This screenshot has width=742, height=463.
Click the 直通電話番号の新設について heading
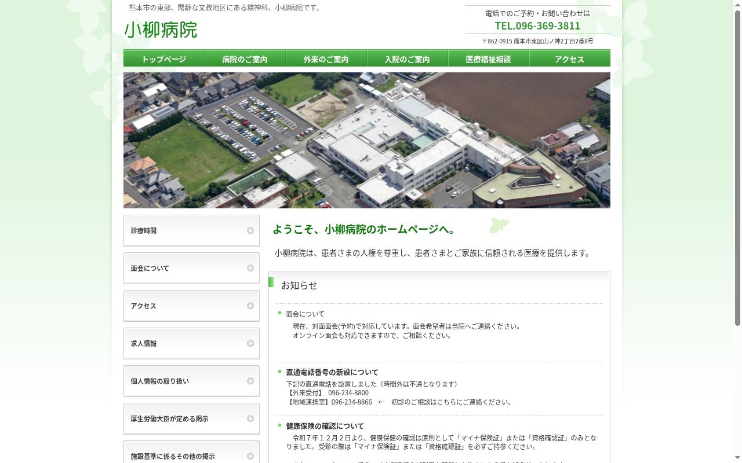coord(332,372)
